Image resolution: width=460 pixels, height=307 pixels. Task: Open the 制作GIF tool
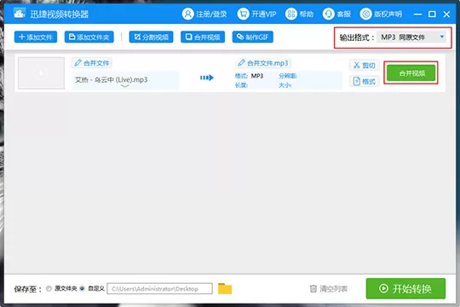click(253, 37)
